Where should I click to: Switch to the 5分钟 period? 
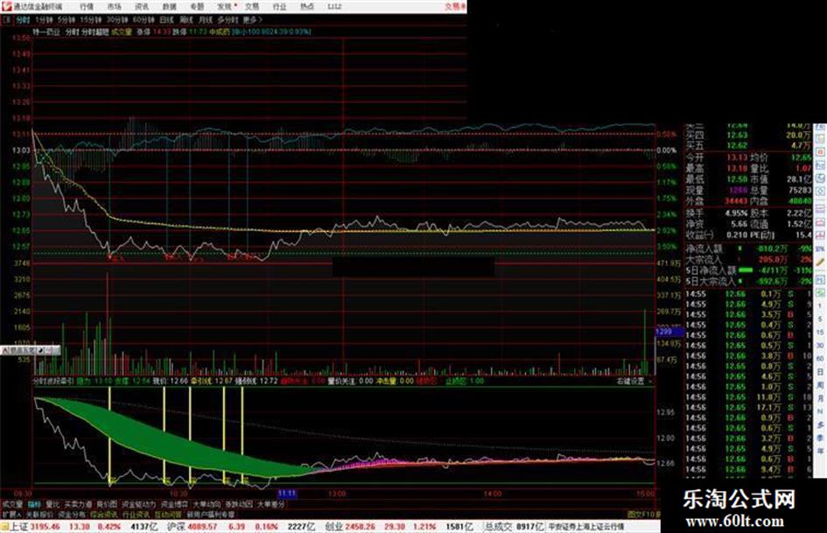pos(67,20)
